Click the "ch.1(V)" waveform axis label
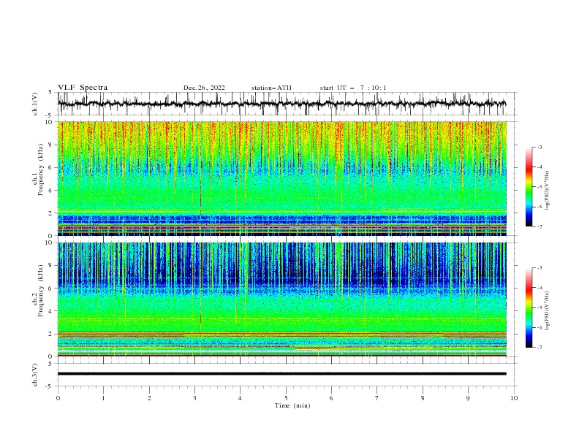The image size is (579, 447). pyautogui.click(x=35, y=104)
